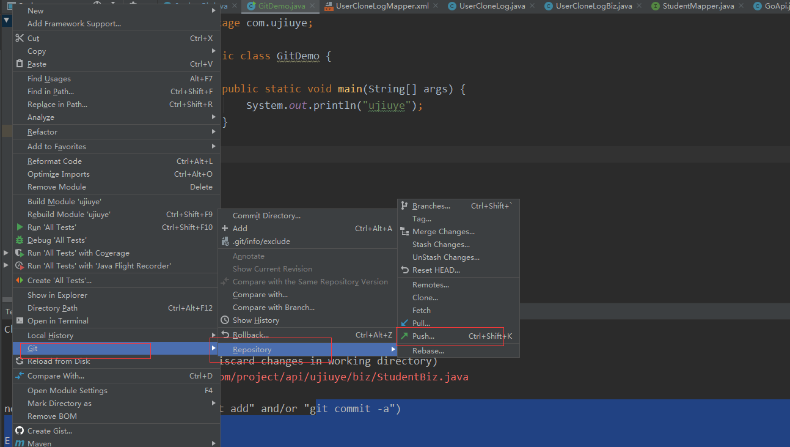Select Stash Changes menu item

(x=458, y=244)
